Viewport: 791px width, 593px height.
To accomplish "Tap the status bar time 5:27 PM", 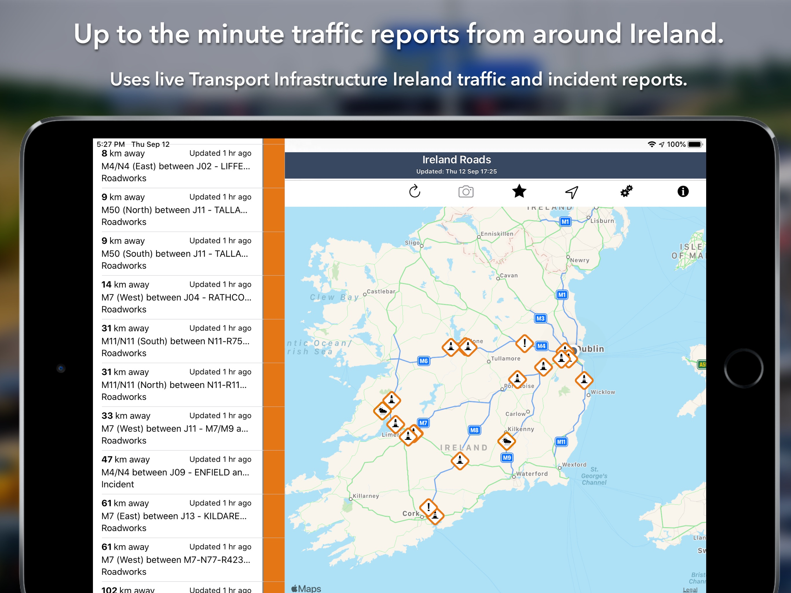I will 111,144.
